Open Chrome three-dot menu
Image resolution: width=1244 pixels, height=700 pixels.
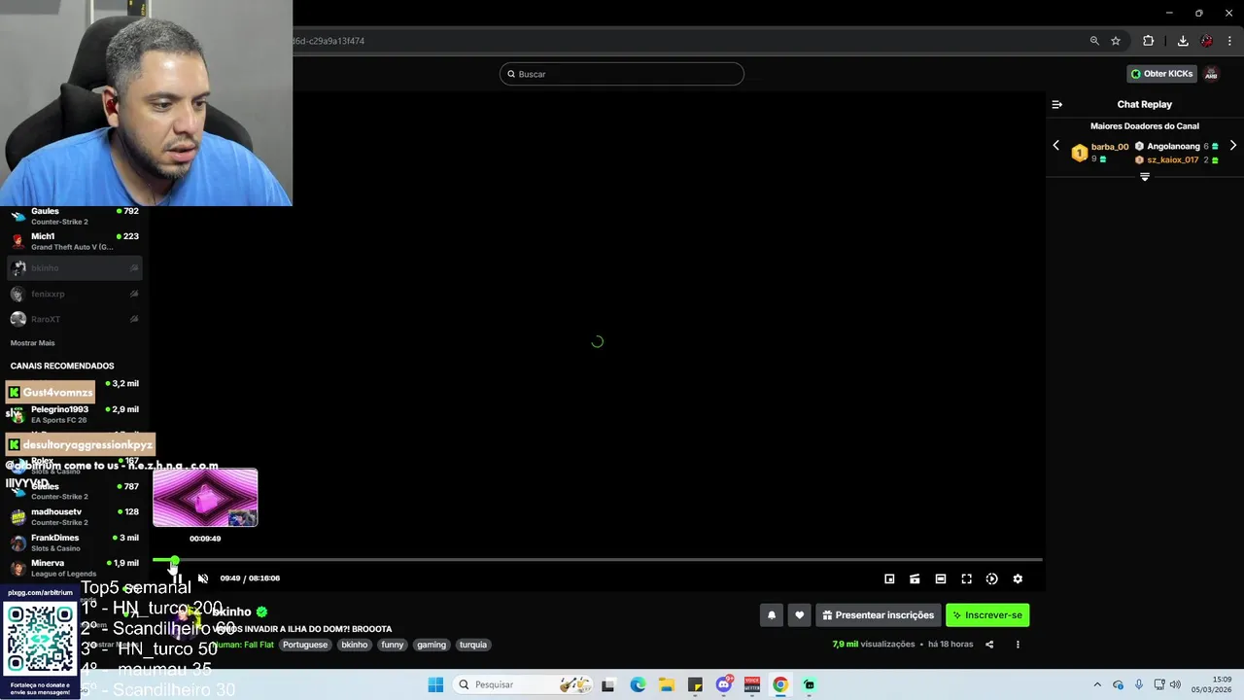tap(1229, 41)
